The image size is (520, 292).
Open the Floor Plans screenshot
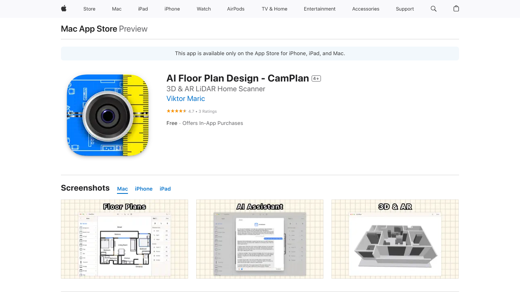click(x=124, y=239)
